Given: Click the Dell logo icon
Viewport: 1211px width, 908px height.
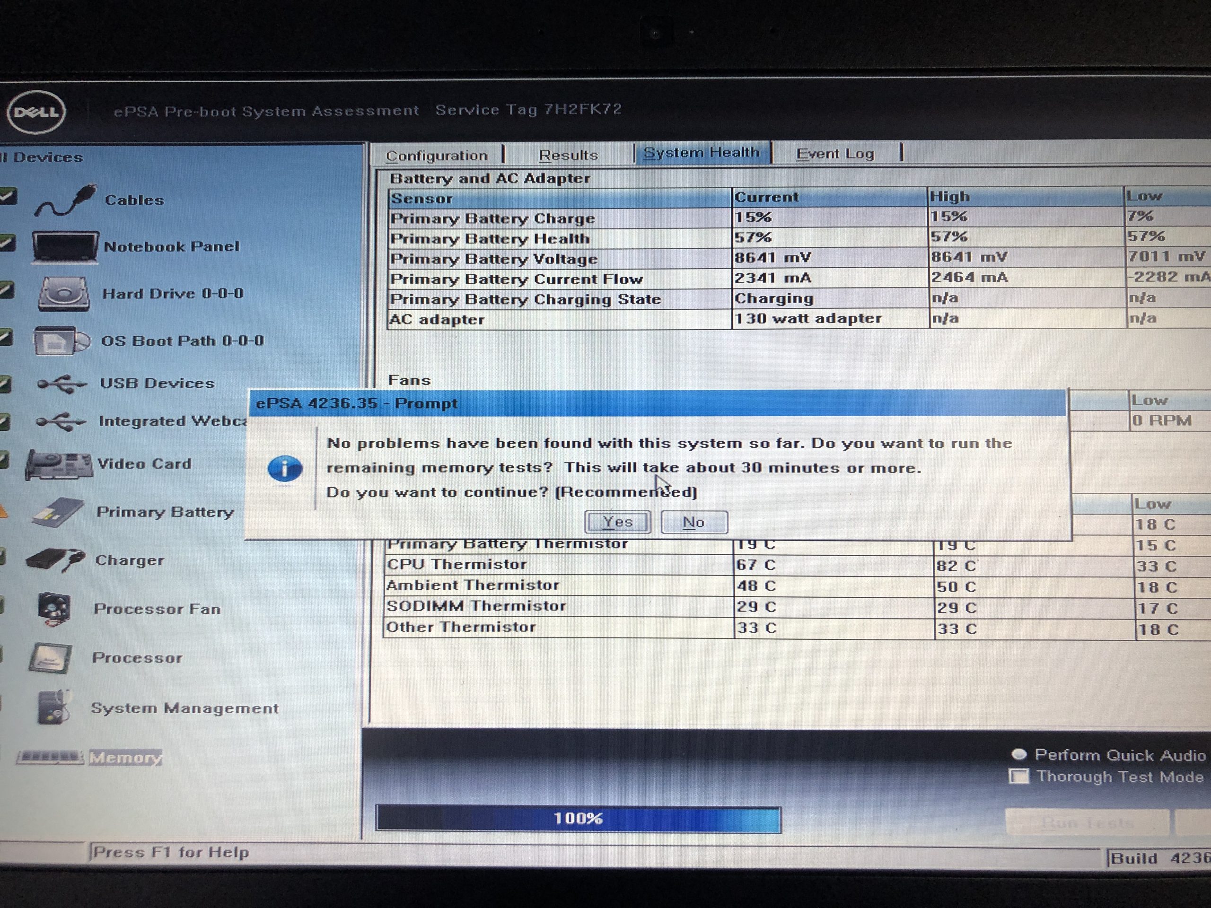Looking at the screenshot, I should [36, 112].
